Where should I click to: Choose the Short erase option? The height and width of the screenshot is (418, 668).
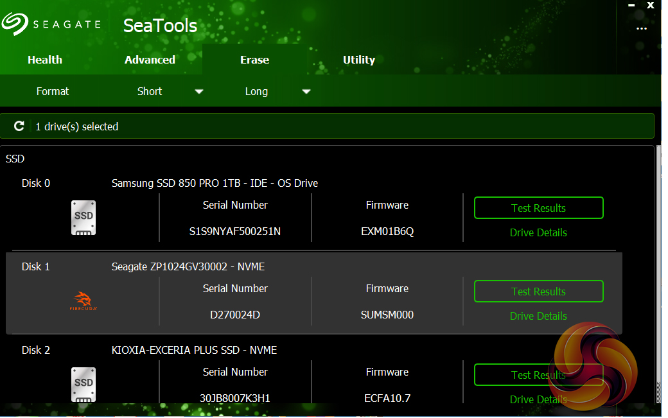tap(150, 91)
